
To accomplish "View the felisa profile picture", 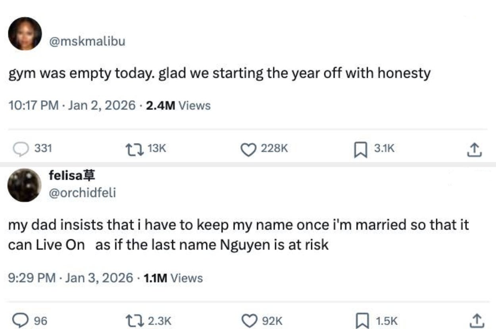I will (25, 185).
